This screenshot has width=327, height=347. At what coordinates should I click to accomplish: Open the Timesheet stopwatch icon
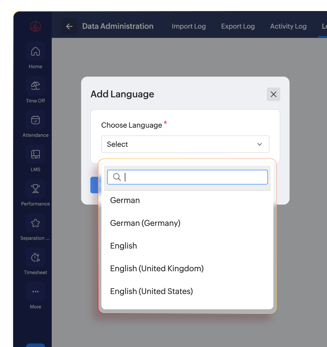tap(35, 257)
